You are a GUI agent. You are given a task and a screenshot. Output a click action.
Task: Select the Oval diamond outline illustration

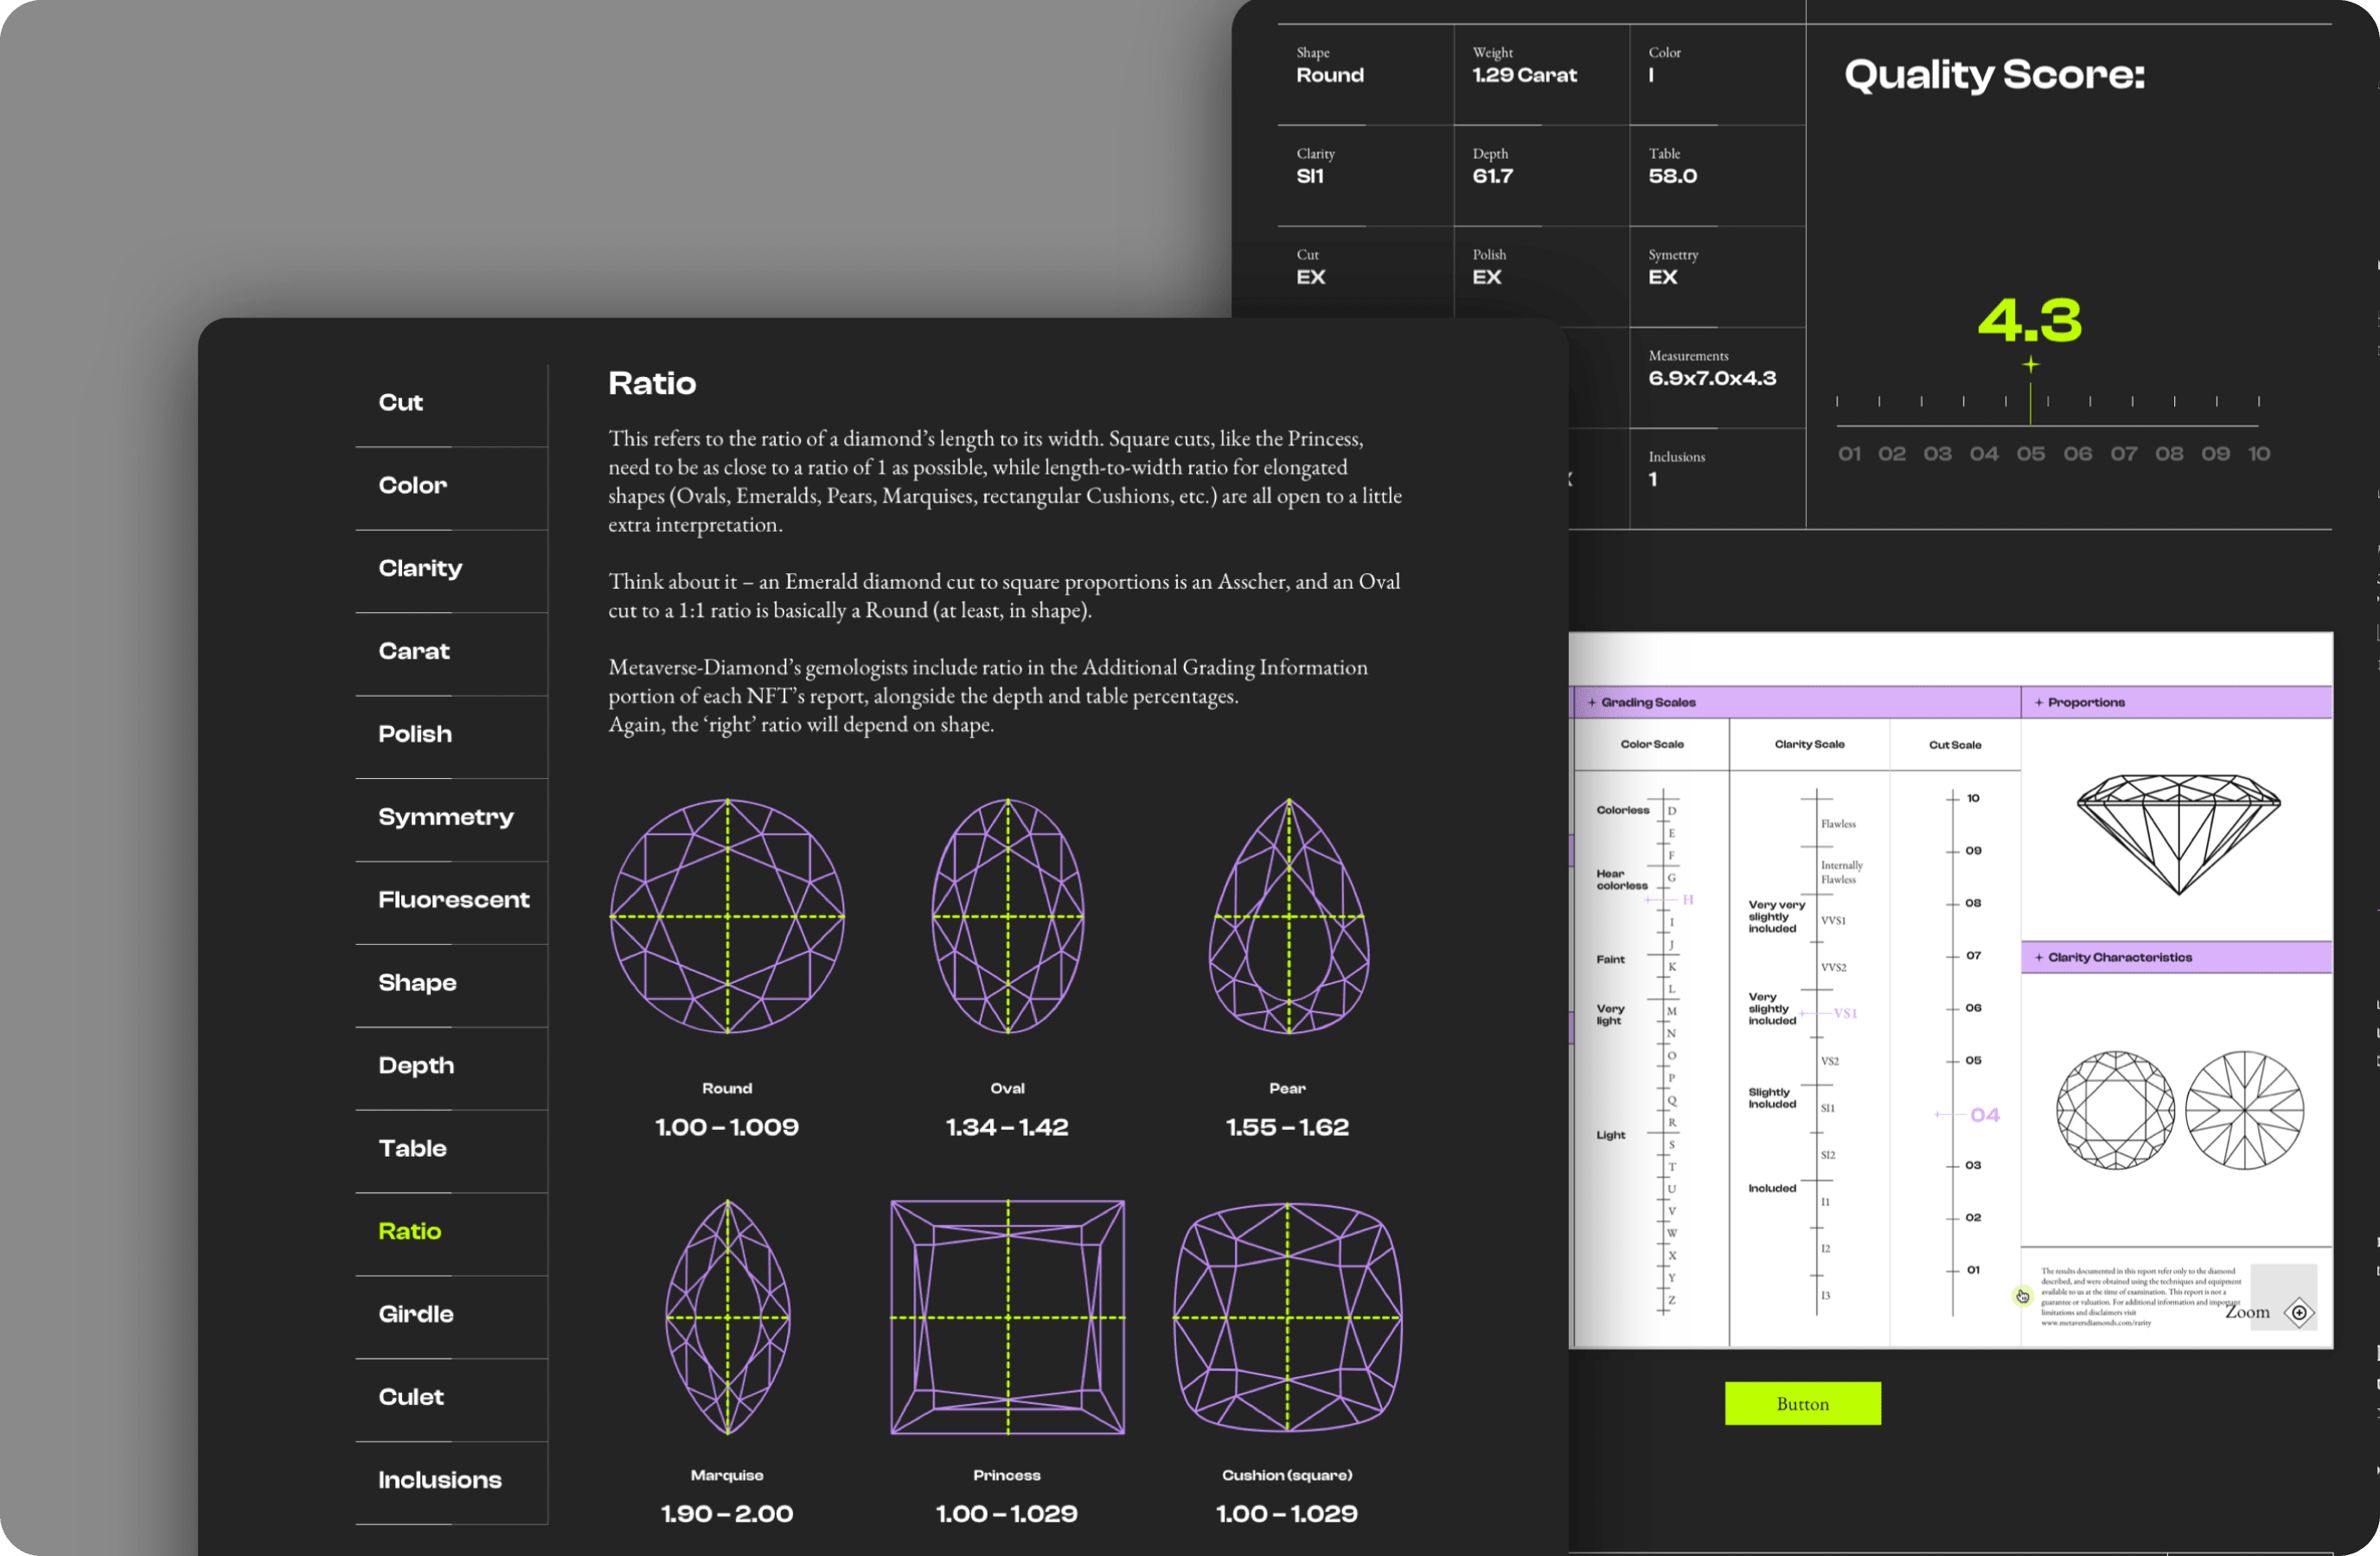tap(1007, 915)
